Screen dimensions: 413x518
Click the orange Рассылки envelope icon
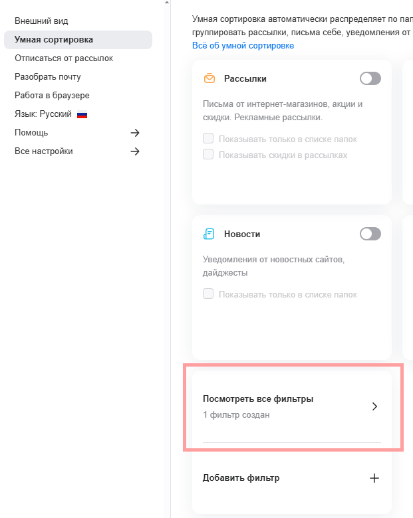pos(209,79)
